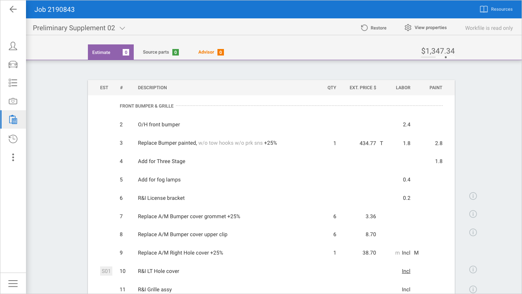Click the back arrow icon

pyautogui.click(x=13, y=9)
